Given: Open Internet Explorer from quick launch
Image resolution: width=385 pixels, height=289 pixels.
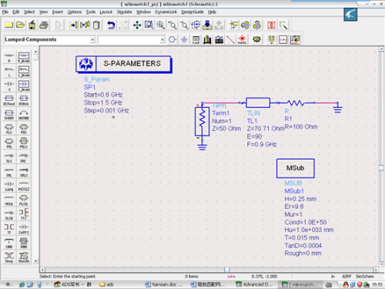Looking at the screenshot, I should point(22,284).
